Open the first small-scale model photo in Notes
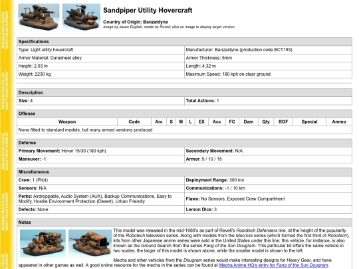 (x=43, y=243)
